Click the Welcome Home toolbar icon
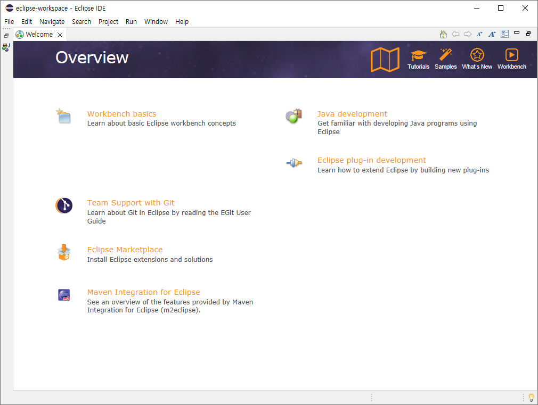The width and height of the screenshot is (538, 405). (443, 34)
